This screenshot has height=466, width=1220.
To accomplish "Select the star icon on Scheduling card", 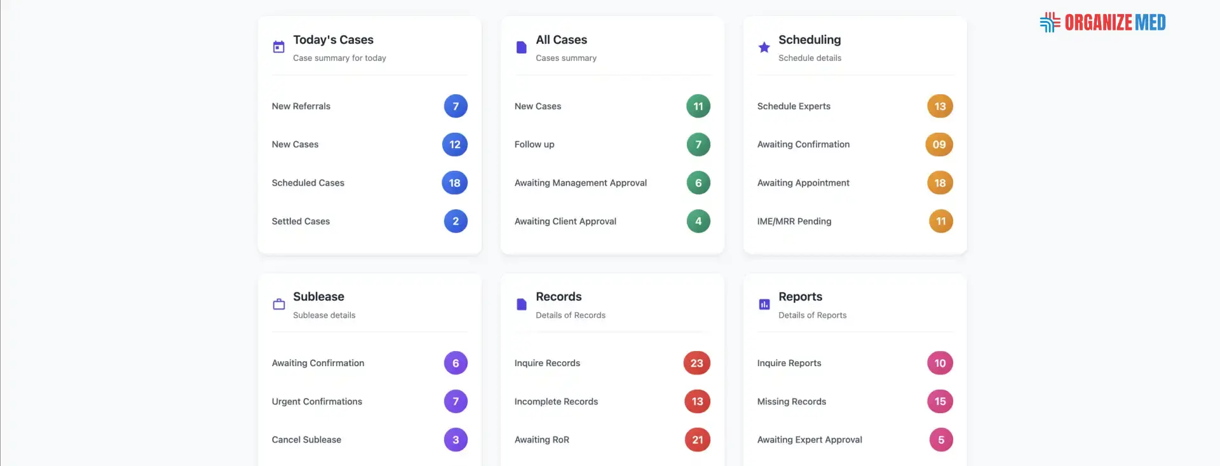I will [x=764, y=46].
